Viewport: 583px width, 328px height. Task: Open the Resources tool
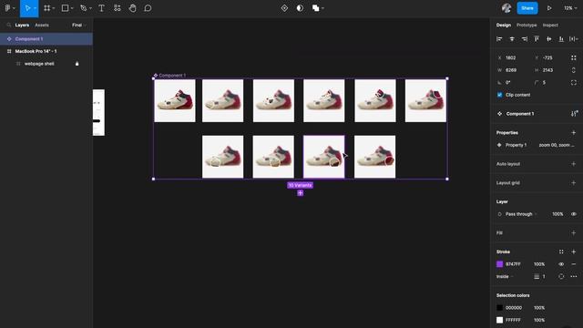tap(118, 8)
